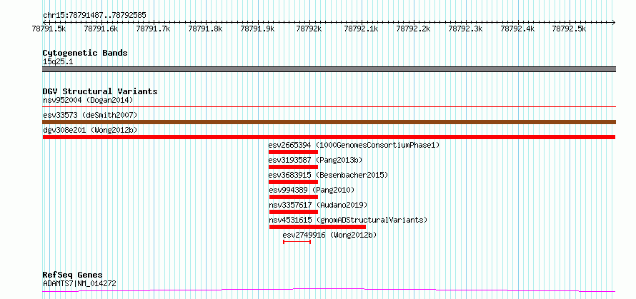Image resolution: width=636 pixels, height=299 pixels.
Task: Open esv2665394 (1000GenomesConsortiumPhase1) variant label
Action: point(354,145)
